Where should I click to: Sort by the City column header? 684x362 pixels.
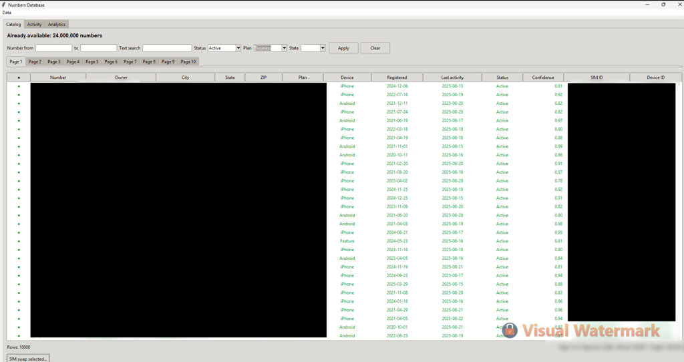click(x=186, y=77)
